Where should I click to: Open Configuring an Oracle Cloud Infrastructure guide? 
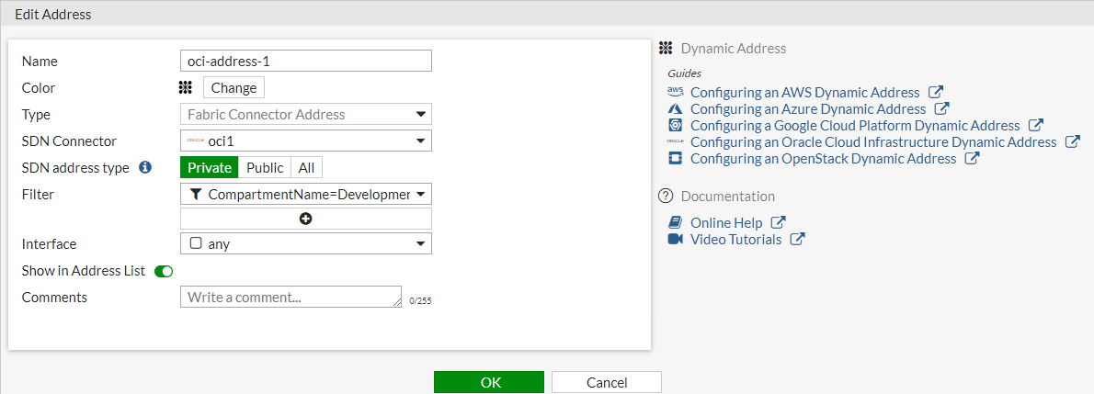[873, 141]
